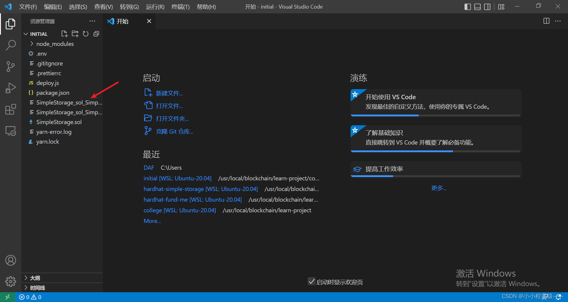Open recent hardhat-fund-me link

tap(193, 200)
